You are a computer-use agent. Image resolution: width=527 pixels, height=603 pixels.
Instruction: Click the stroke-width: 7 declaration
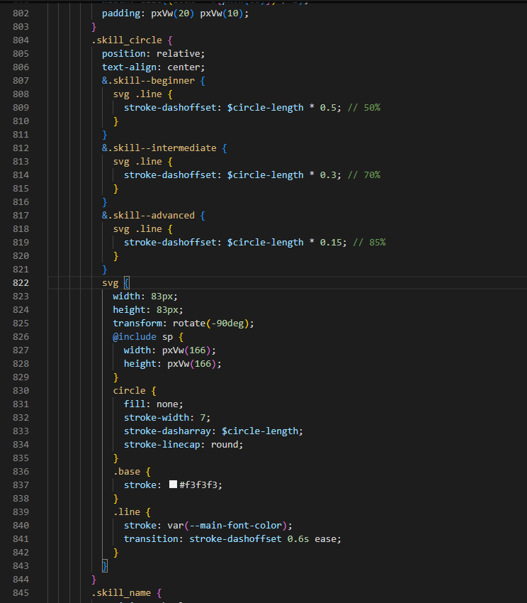[x=167, y=418]
